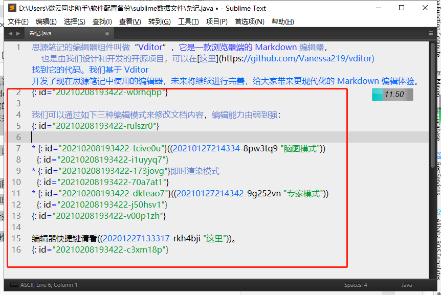Maximize the Sublime Text window
Screen dimensions: 441x295
[402, 8]
